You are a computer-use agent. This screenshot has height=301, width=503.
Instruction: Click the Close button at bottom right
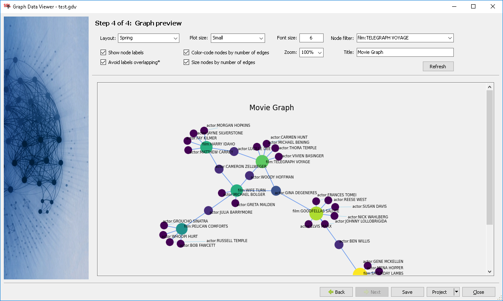coord(478,292)
